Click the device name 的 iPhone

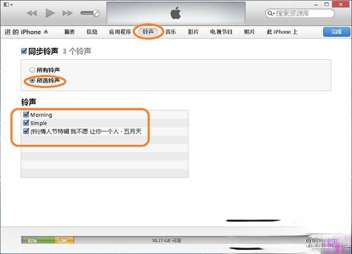pyautogui.click(x=27, y=32)
